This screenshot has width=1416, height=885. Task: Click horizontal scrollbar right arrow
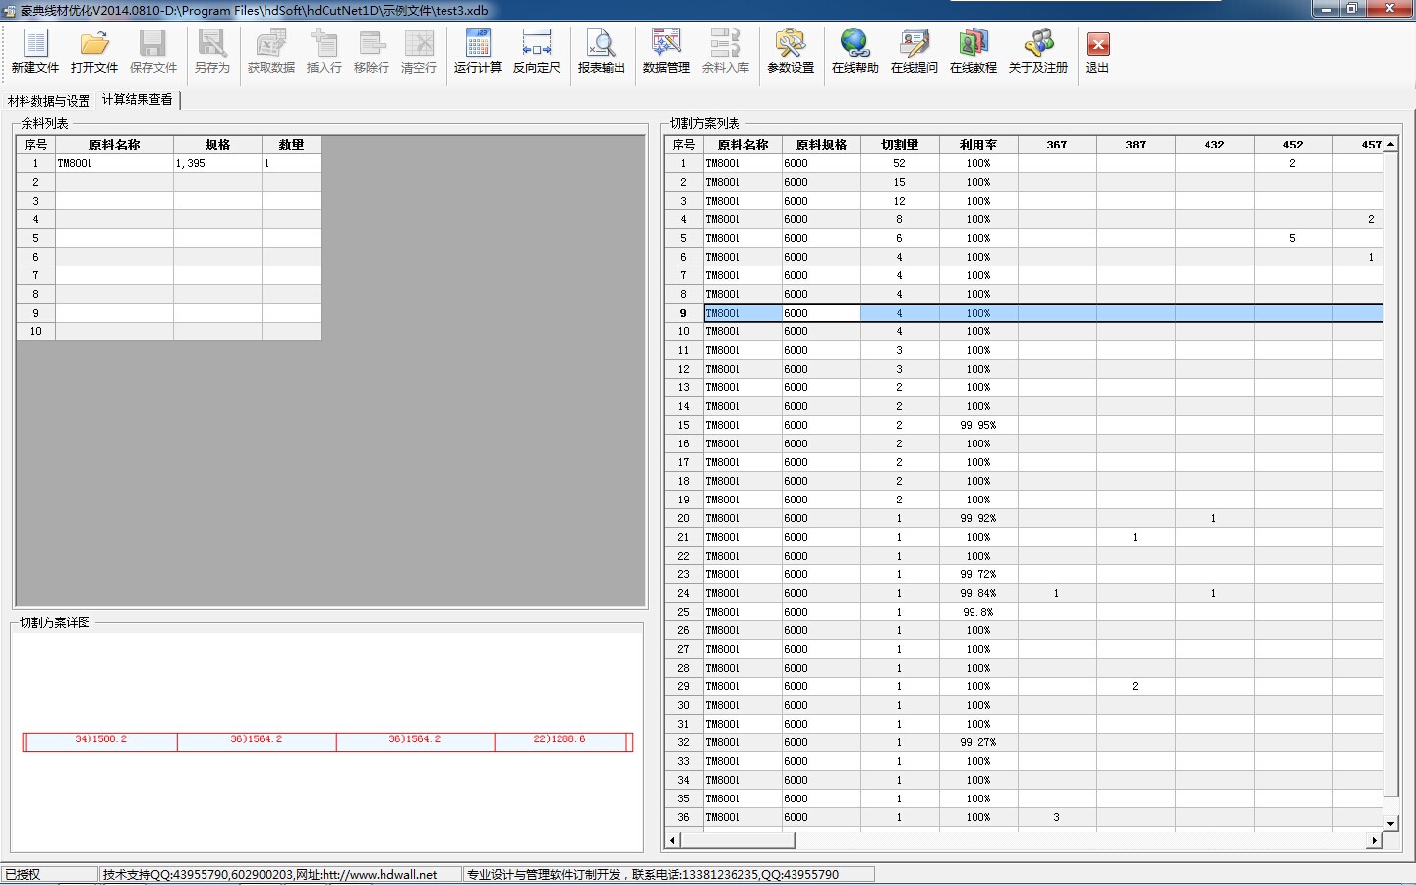click(1374, 840)
